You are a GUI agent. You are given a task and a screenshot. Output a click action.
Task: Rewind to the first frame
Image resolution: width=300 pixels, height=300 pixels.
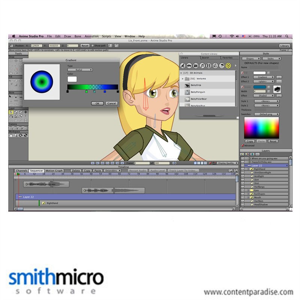[93, 163]
